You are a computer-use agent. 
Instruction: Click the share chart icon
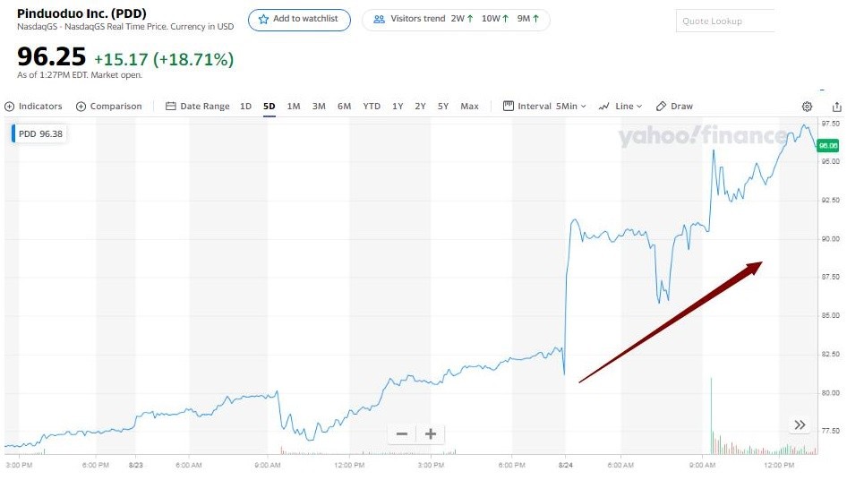tap(835, 107)
